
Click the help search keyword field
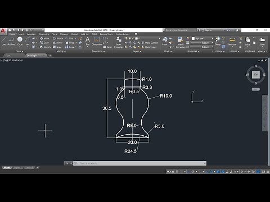click(179, 30)
